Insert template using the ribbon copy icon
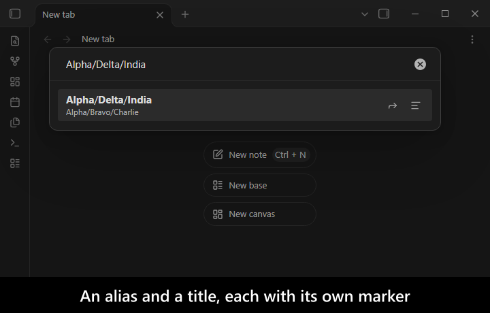This screenshot has height=313, width=490. pyautogui.click(x=15, y=122)
